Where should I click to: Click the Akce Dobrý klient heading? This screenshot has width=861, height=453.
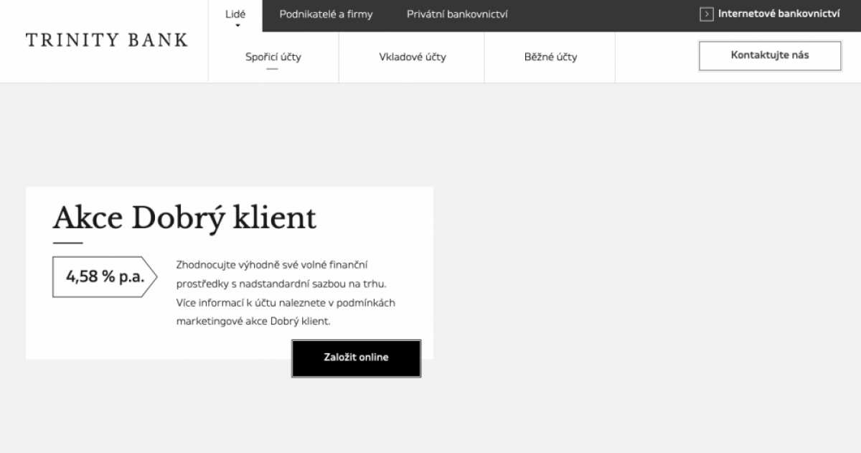point(184,218)
